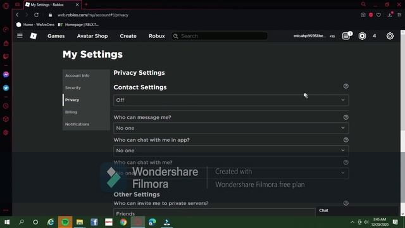
Task: Expand the Contact Settings Off dropdown
Action: click(231, 100)
